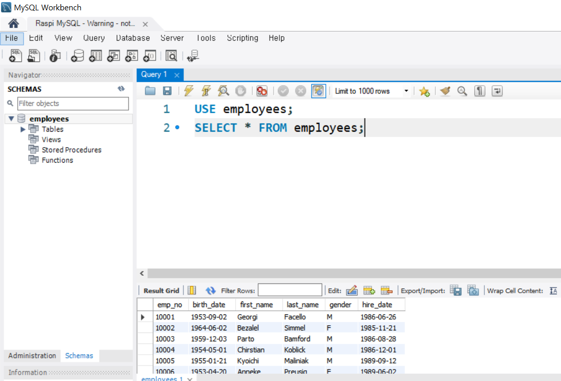
Task: Create a new schema icon
Action: (x=77, y=56)
